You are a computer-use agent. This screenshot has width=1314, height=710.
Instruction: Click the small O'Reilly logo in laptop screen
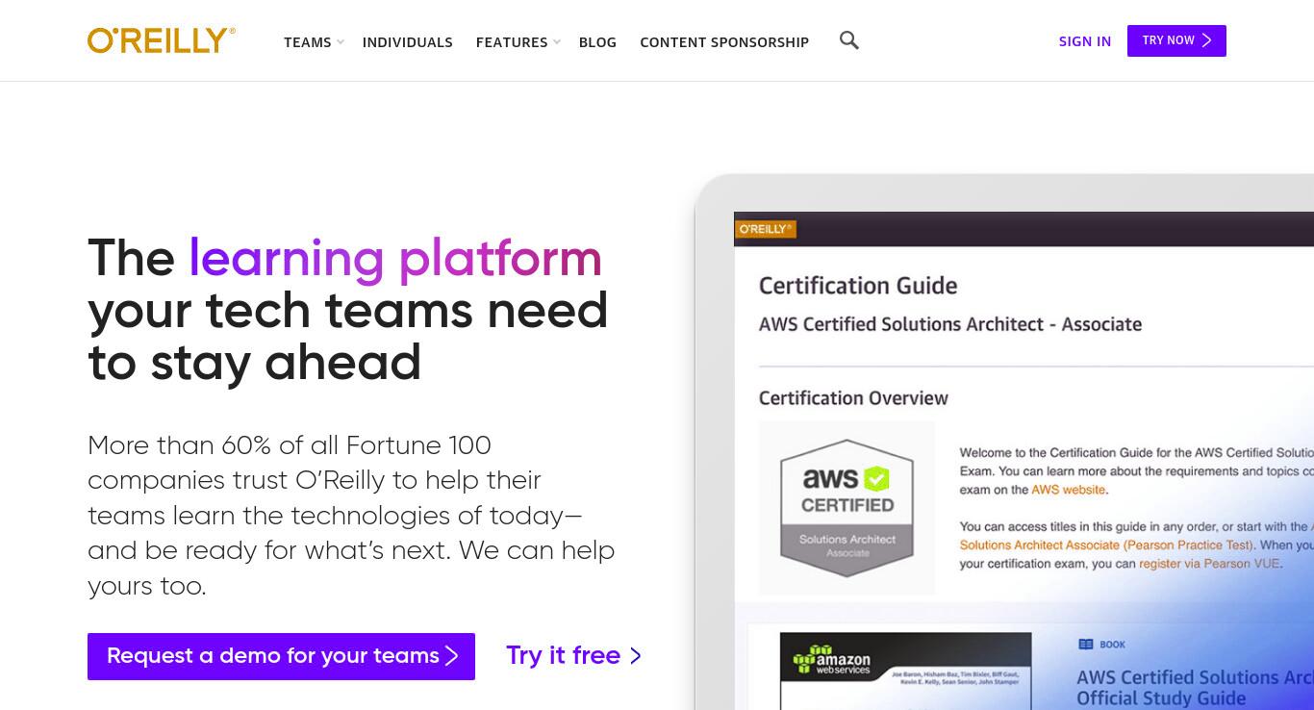click(x=766, y=229)
